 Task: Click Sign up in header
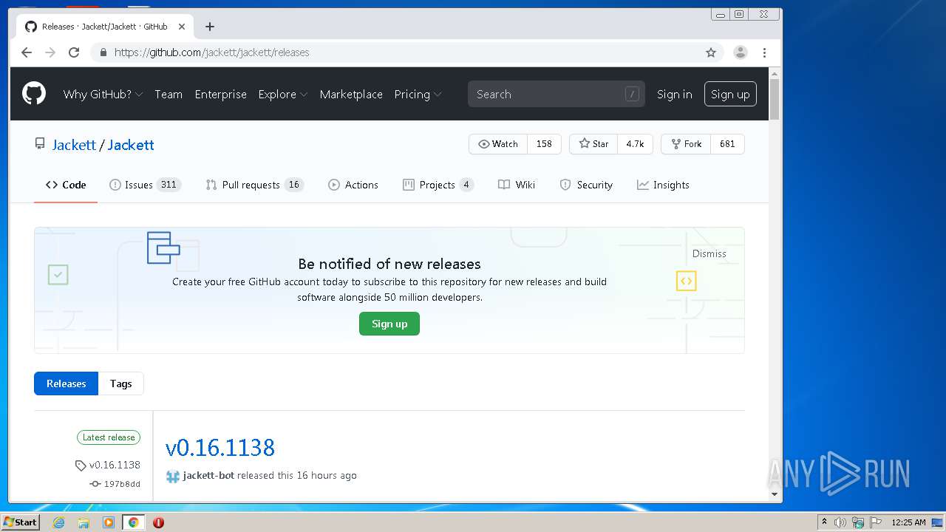730,94
